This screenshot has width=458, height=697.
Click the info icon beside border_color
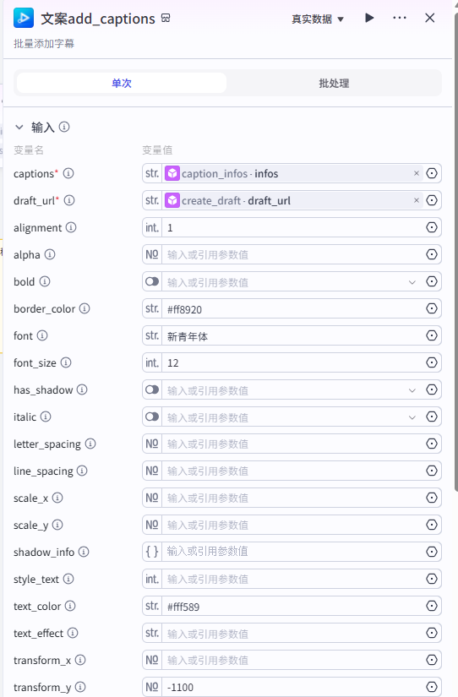tap(85, 308)
